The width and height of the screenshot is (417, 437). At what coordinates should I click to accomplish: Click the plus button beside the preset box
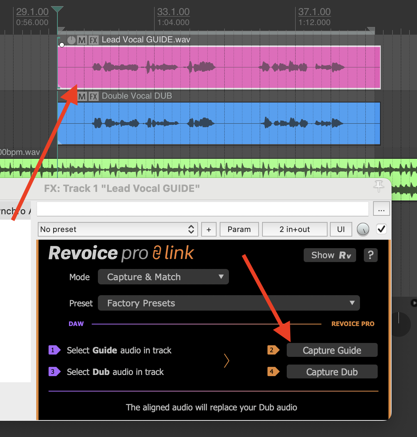click(208, 229)
